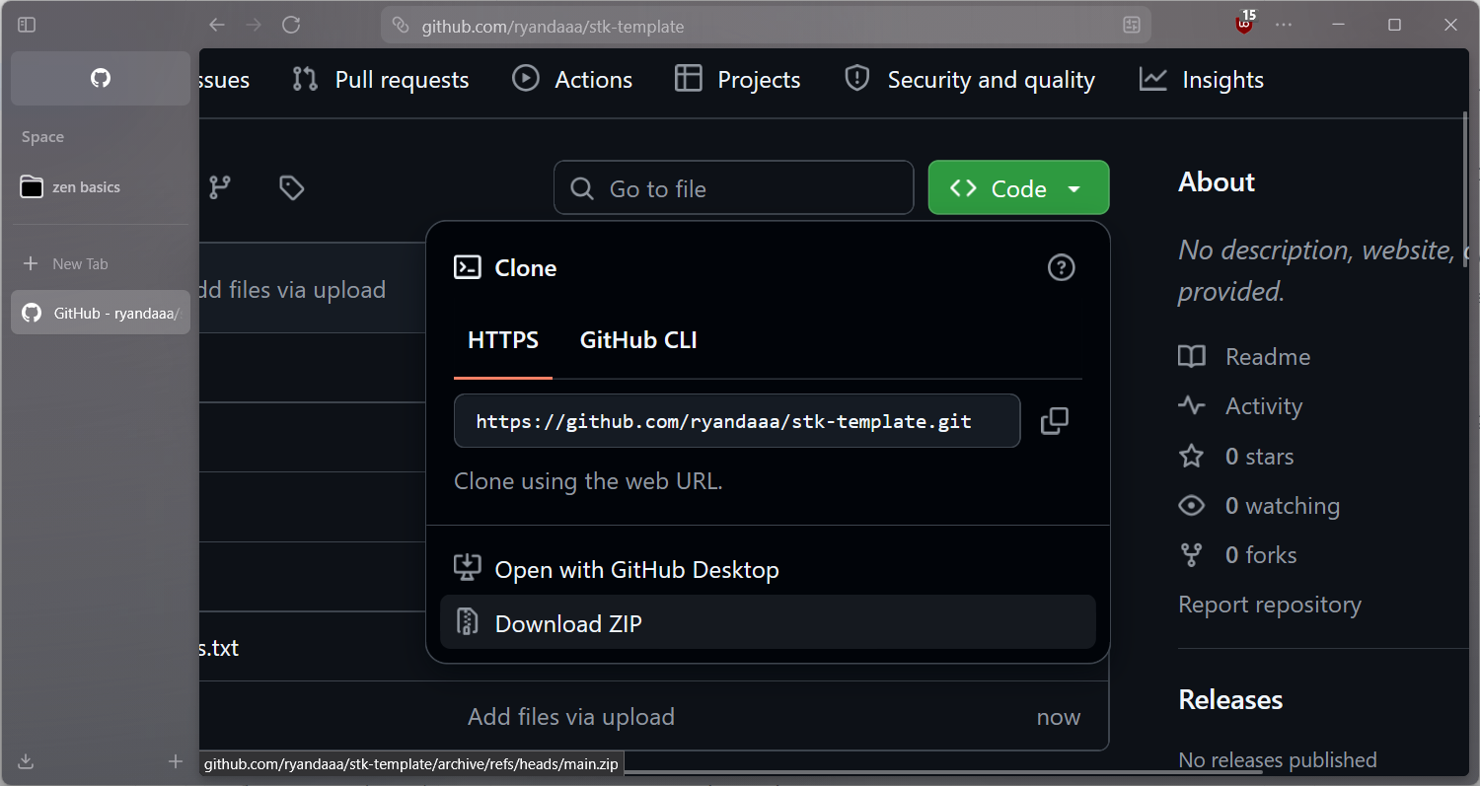Copy the clone URL to clipboard
The image size is (1480, 786).
pyautogui.click(x=1055, y=421)
